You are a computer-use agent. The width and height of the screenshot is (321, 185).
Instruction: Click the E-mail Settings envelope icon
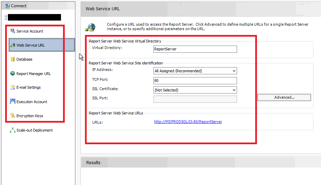(x=13, y=87)
